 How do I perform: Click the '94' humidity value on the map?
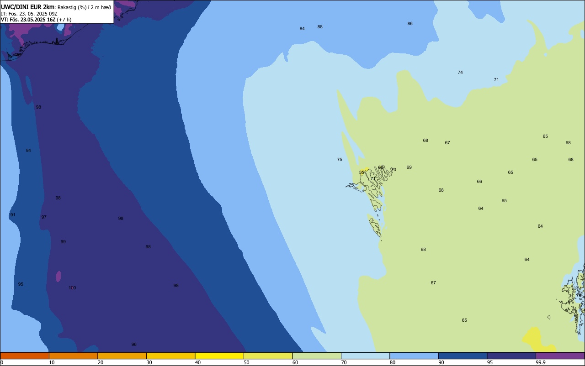(x=28, y=151)
